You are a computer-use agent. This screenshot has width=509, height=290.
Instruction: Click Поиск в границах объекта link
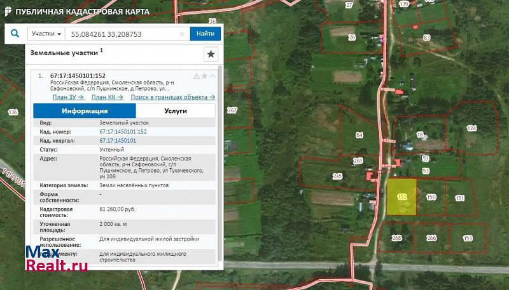pos(172,97)
